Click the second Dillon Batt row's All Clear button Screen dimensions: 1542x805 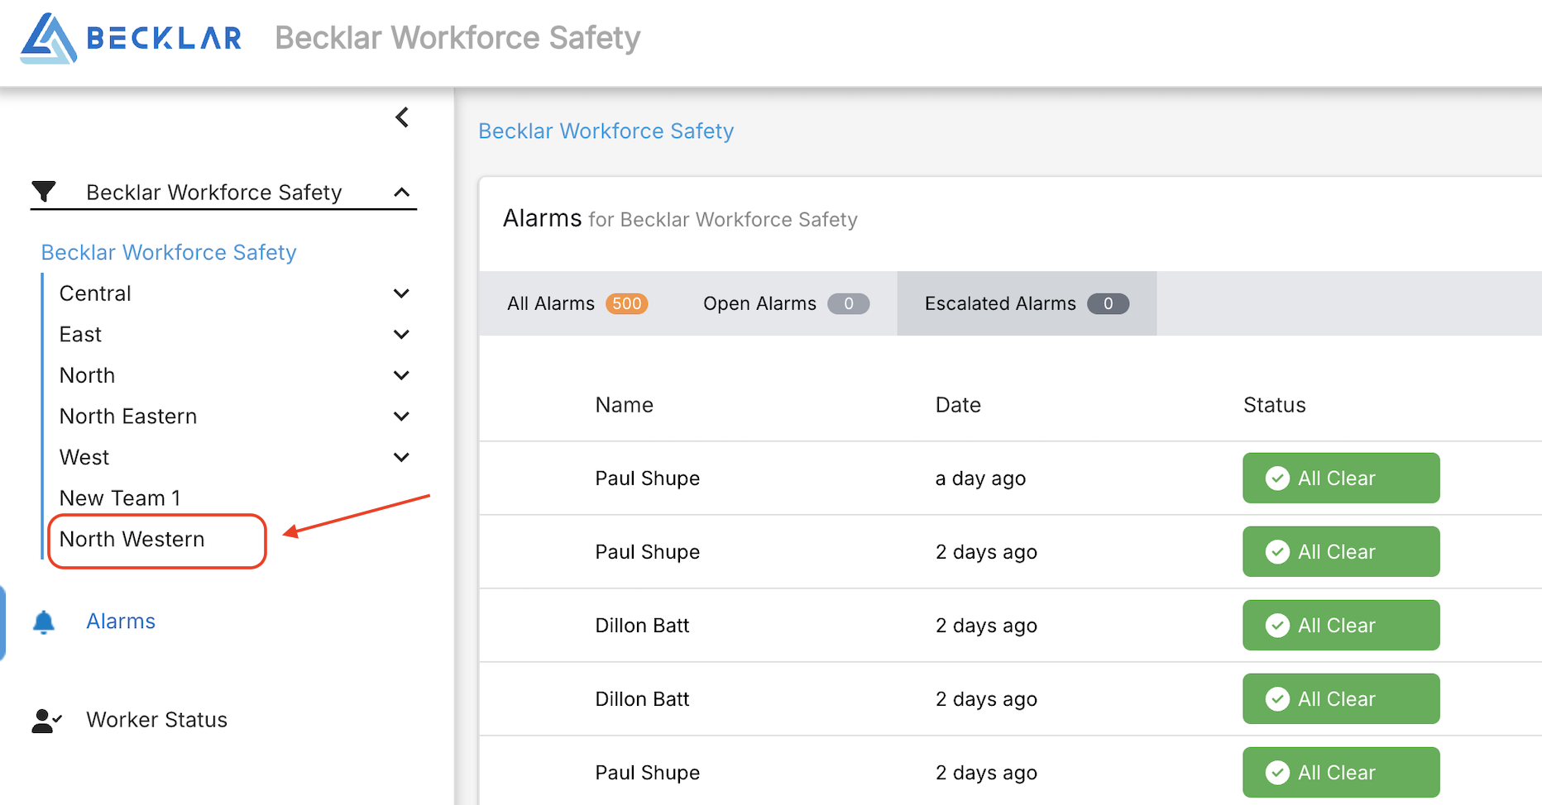tap(1341, 698)
